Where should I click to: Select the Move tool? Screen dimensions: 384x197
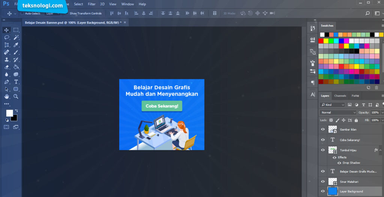coord(7,30)
